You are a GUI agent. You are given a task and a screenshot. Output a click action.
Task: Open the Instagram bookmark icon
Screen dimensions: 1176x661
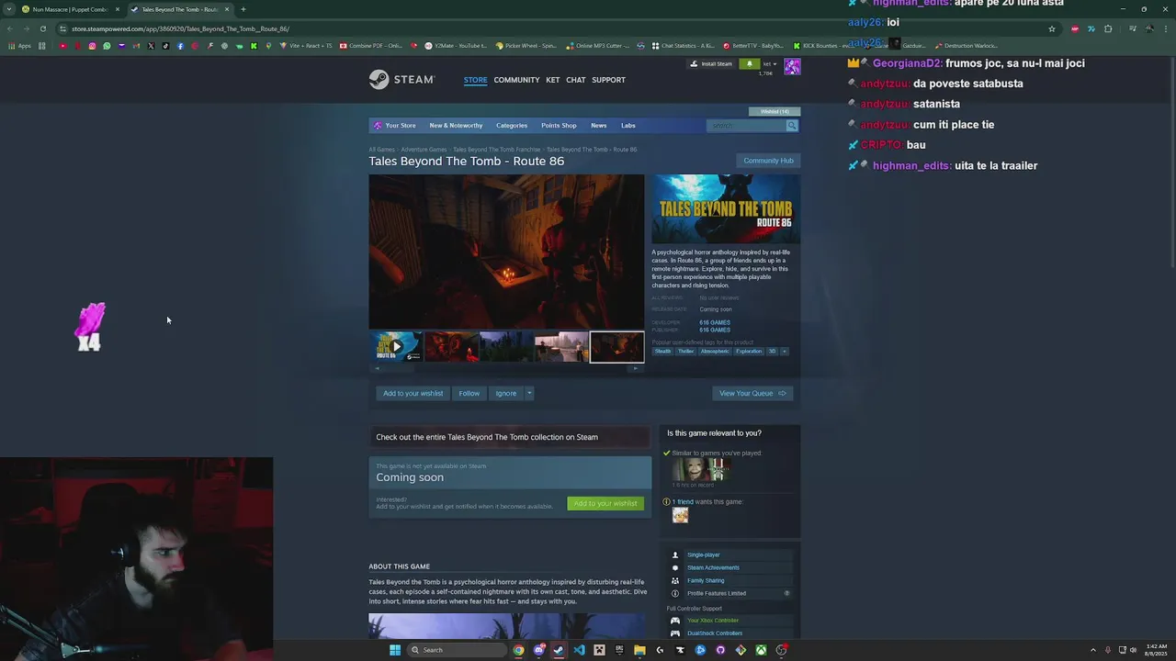point(92,46)
